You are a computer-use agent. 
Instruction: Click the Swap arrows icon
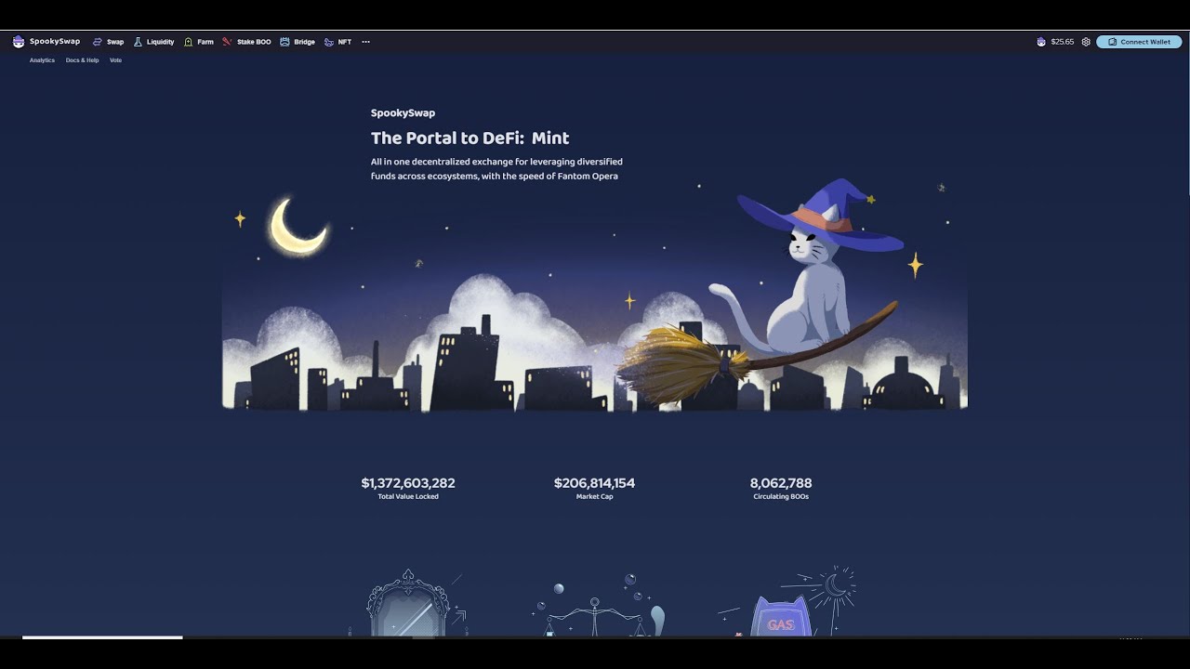[x=98, y=42]
